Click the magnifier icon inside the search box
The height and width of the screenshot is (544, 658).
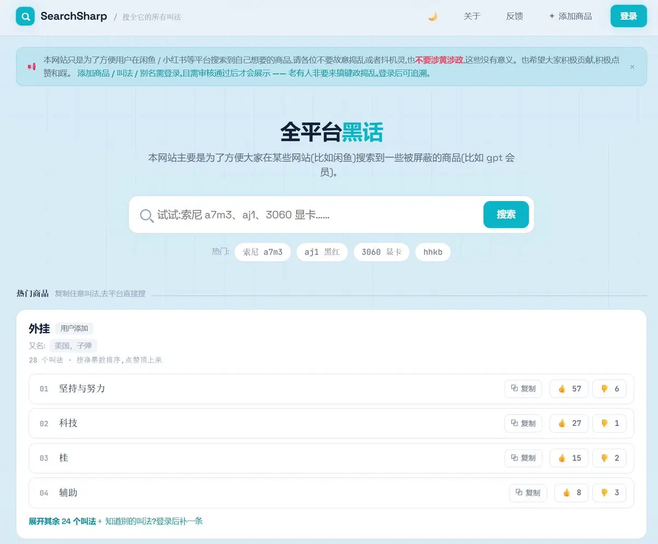coord(146,215)
